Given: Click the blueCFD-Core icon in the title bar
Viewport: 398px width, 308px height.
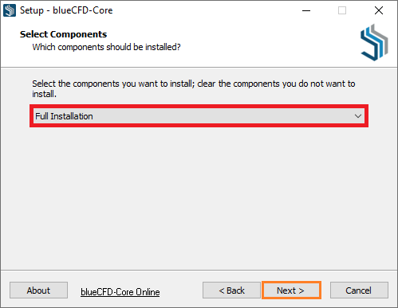Looking at the screenshot, I should (10, 10).
